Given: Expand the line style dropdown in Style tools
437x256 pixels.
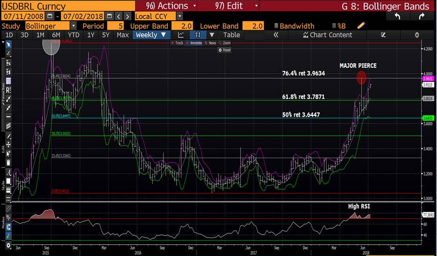Looking at the screenshot, I should pyautogui.click(x=8, y=199).
